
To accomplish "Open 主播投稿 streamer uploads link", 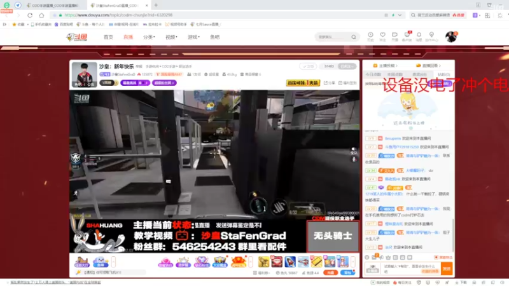I will (386, 65).
